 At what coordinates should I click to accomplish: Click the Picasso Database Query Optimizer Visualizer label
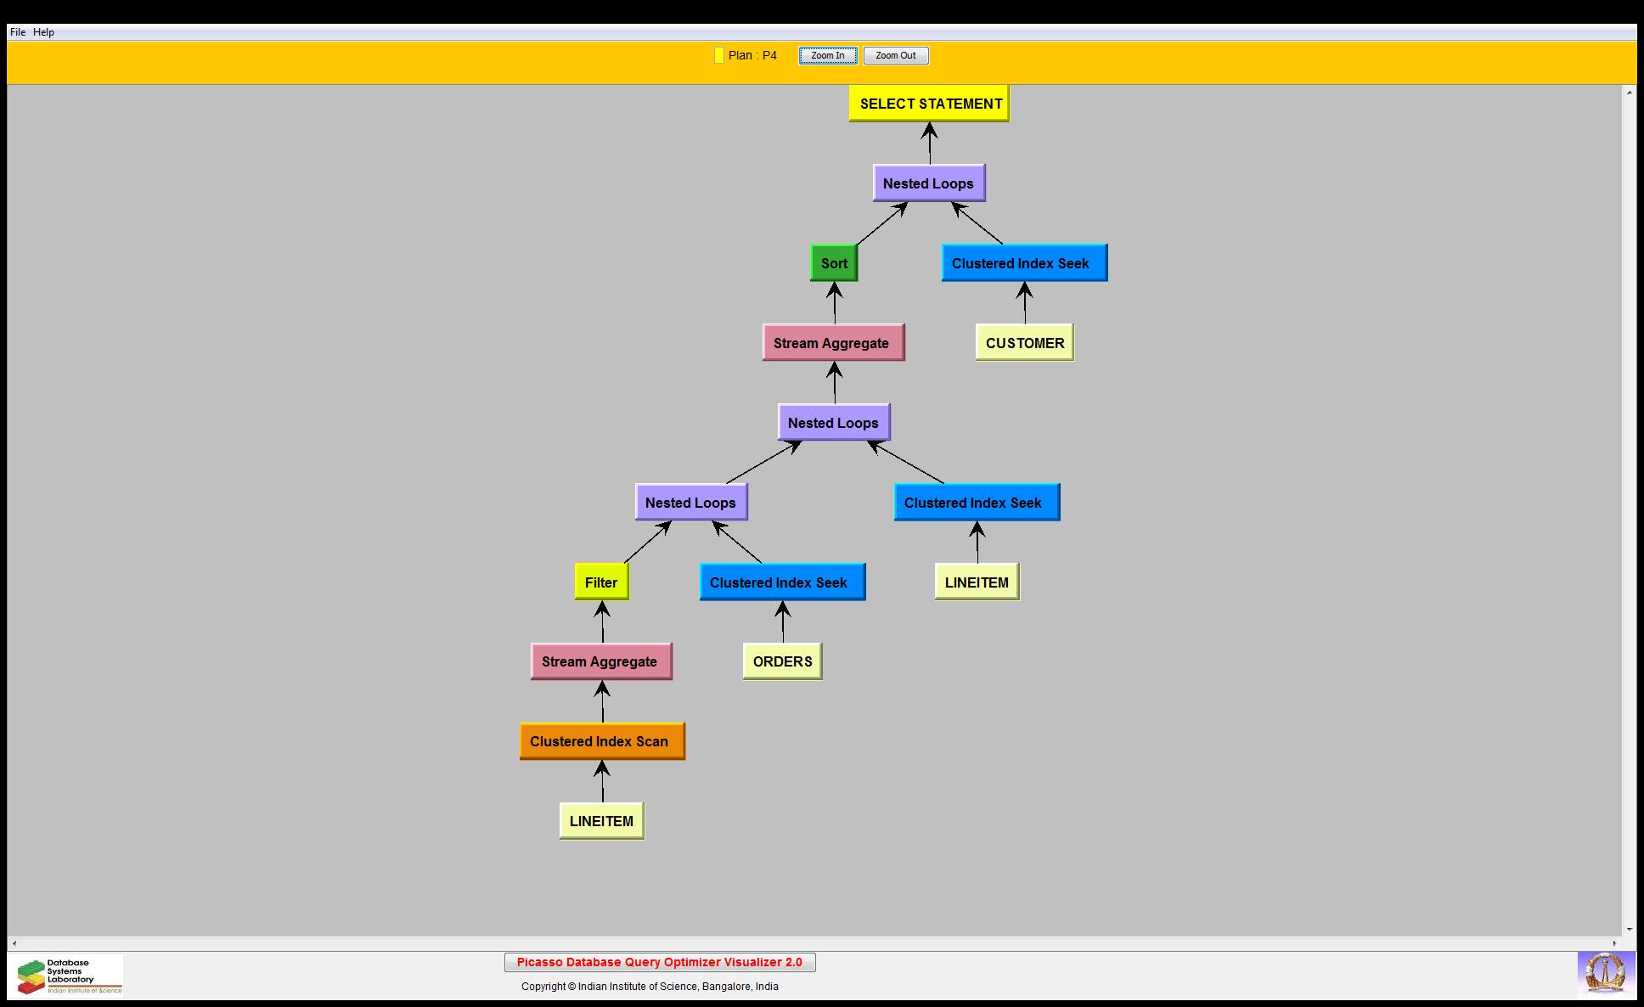[x=659, y=962]
